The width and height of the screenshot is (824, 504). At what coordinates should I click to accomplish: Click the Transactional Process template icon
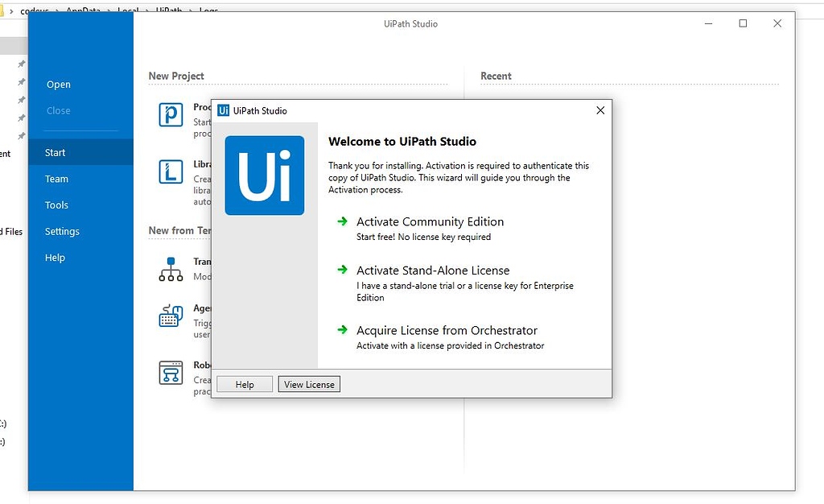coord(171,268)
